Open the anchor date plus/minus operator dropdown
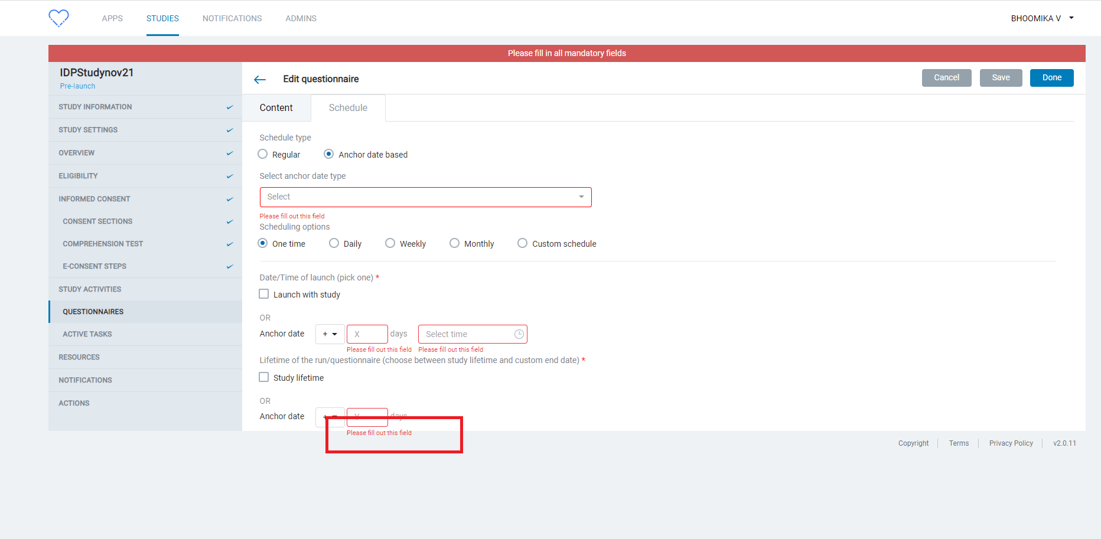This screenshot has width=1101, height=539. tap(330, 334)
